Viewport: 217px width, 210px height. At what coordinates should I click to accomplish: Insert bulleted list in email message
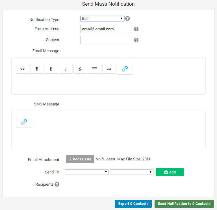(95, 69)
